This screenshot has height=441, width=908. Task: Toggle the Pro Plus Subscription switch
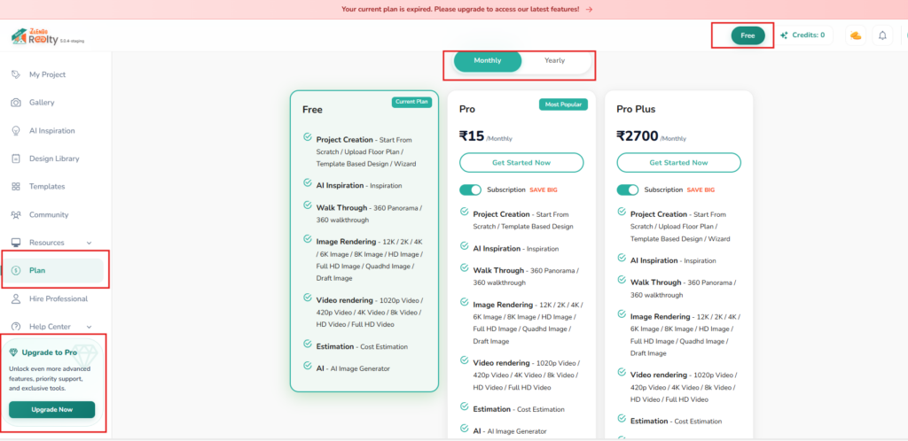(628, 190)
